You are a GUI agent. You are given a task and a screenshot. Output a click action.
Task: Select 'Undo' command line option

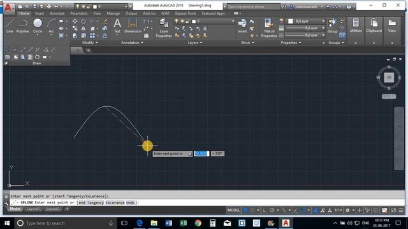click(131, 202)
